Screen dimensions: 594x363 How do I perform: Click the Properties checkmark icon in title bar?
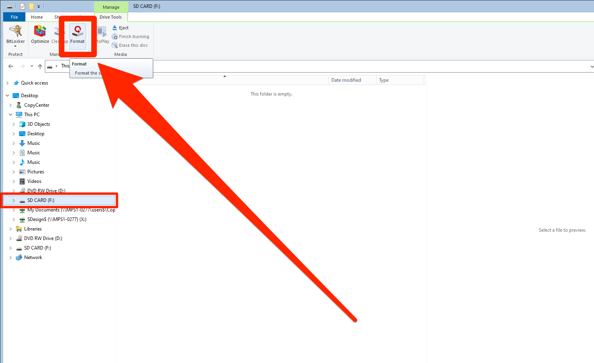coord(23,6)
